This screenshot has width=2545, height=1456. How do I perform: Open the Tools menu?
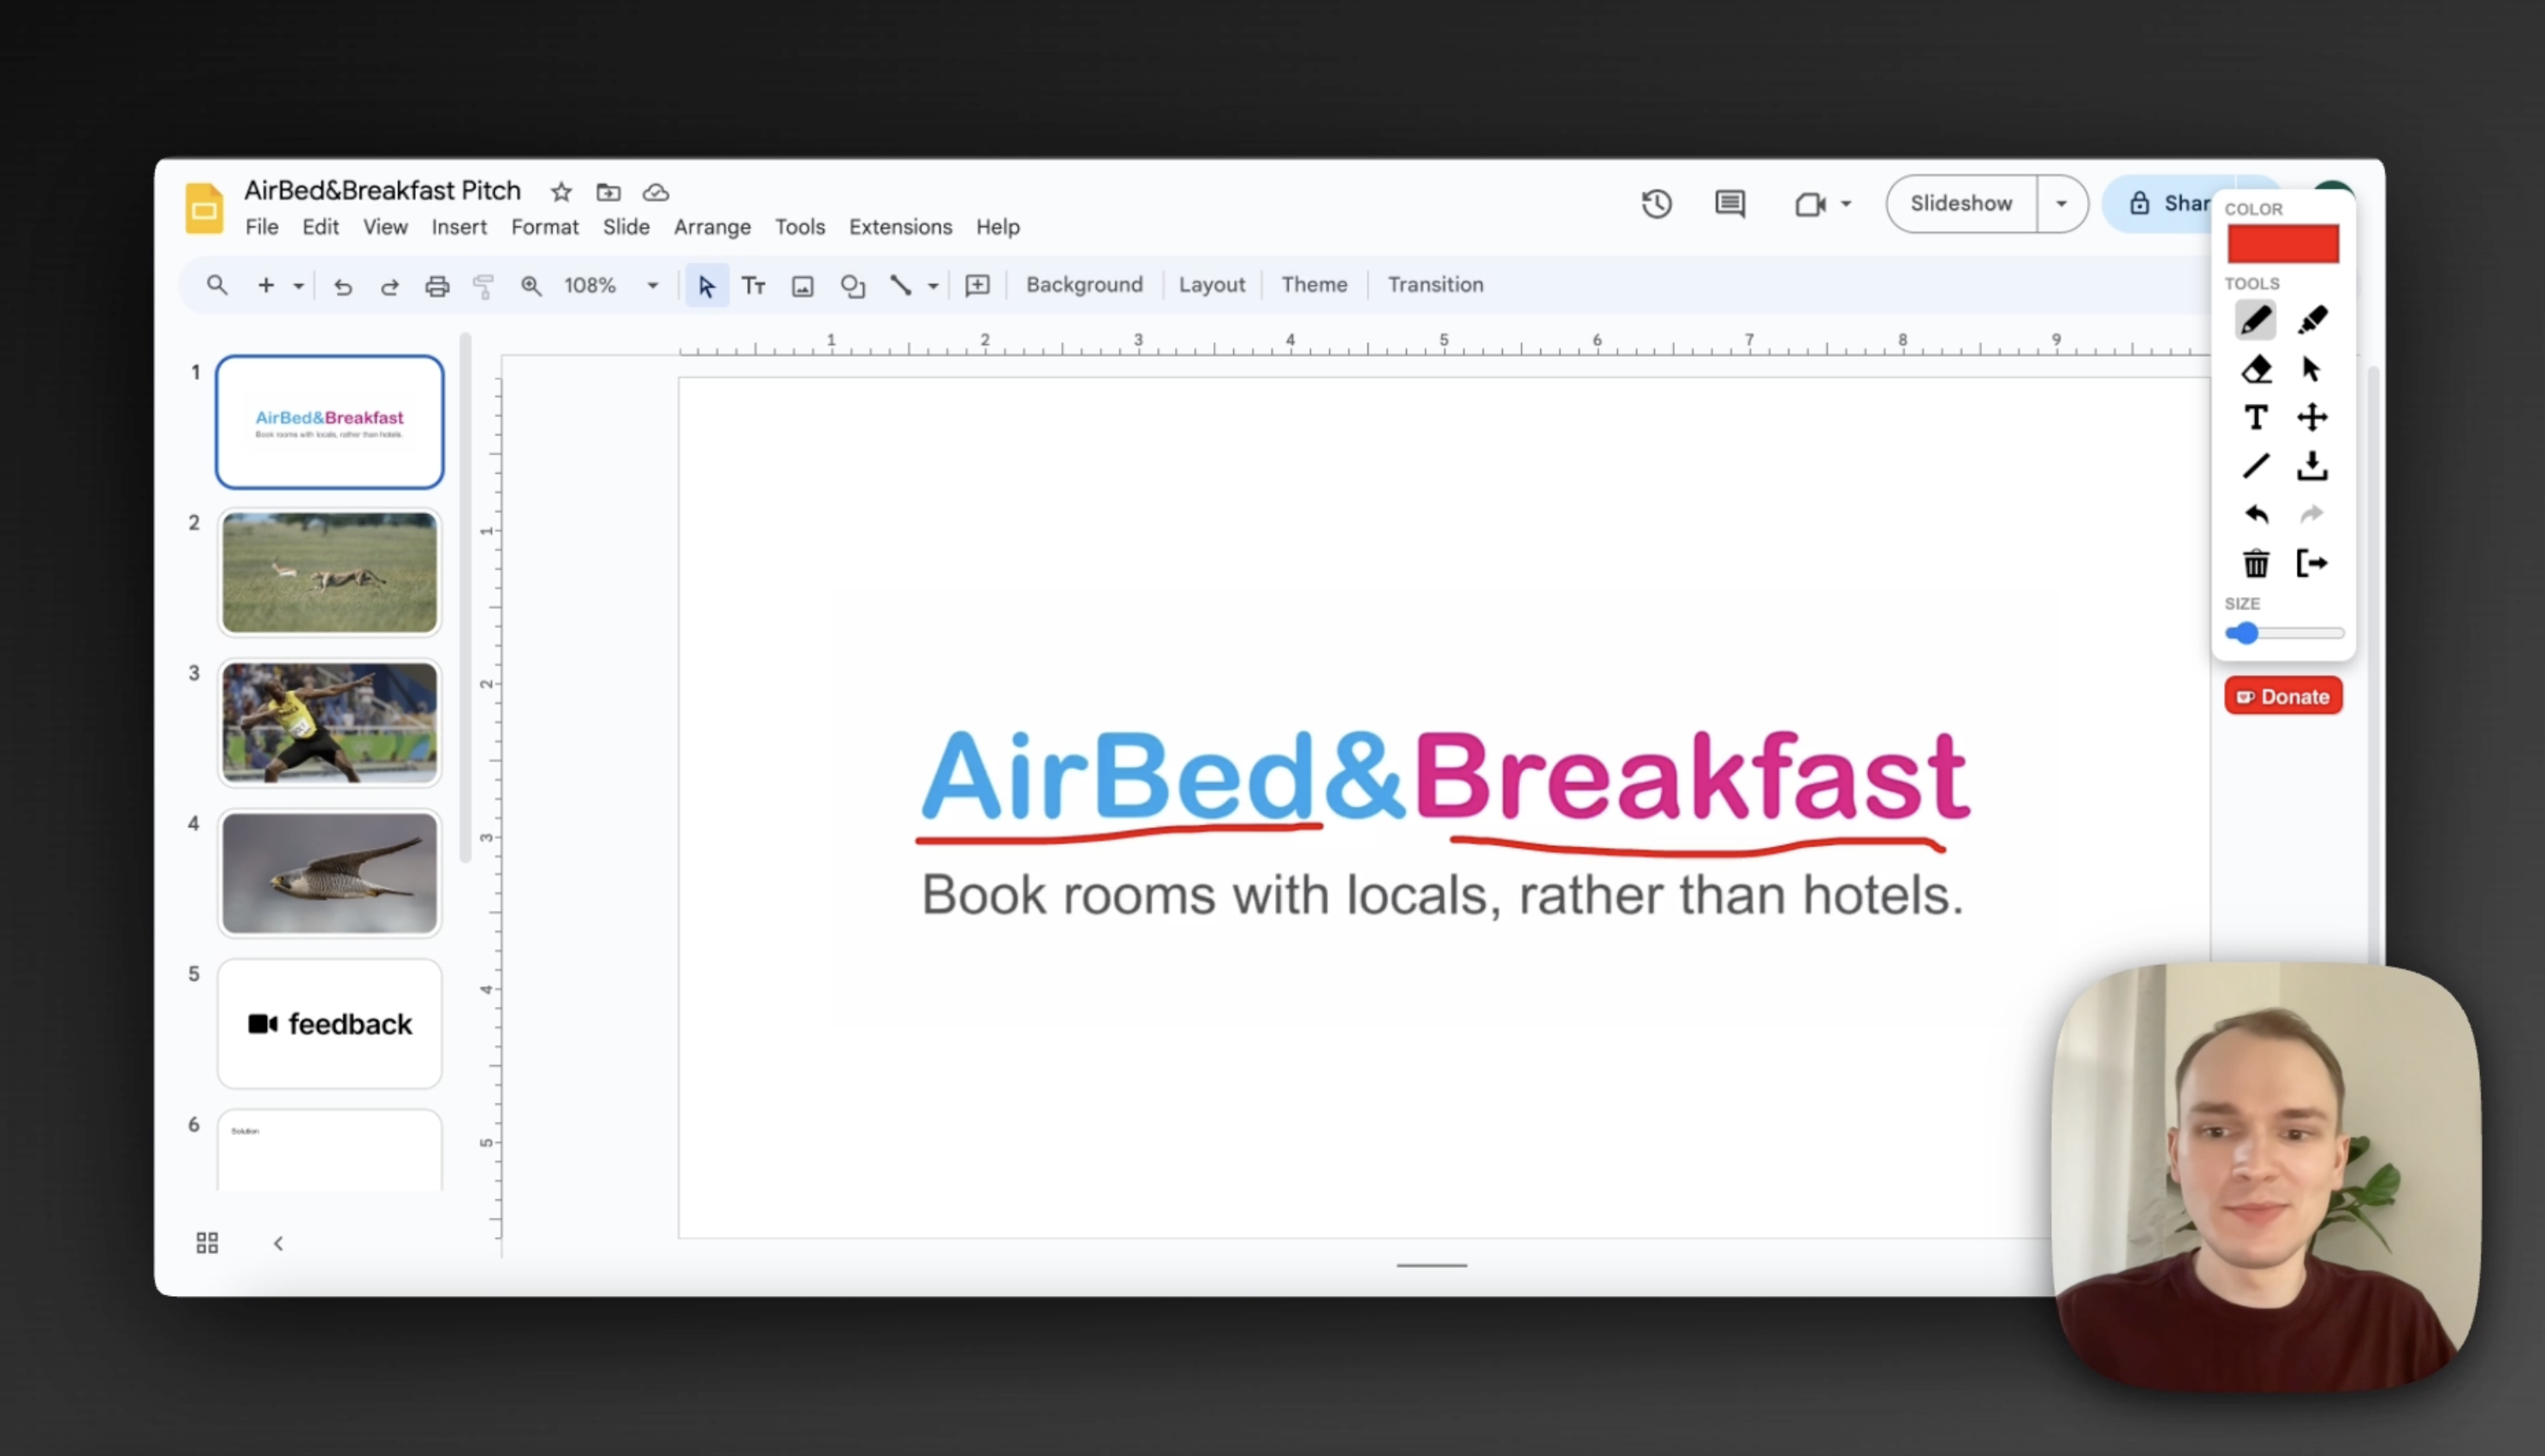pyautogui.click(x=800, y=227)
